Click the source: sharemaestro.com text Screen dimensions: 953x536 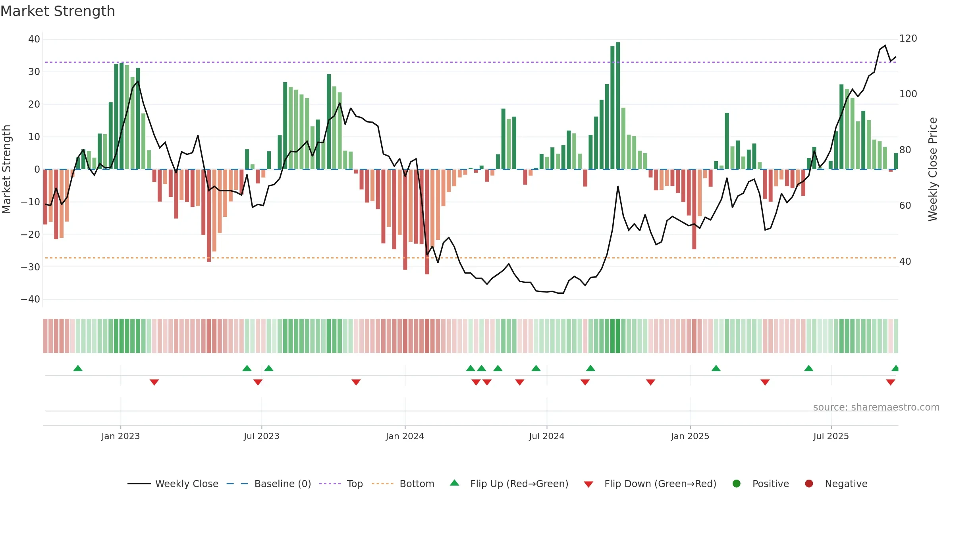tap(876, 407)
